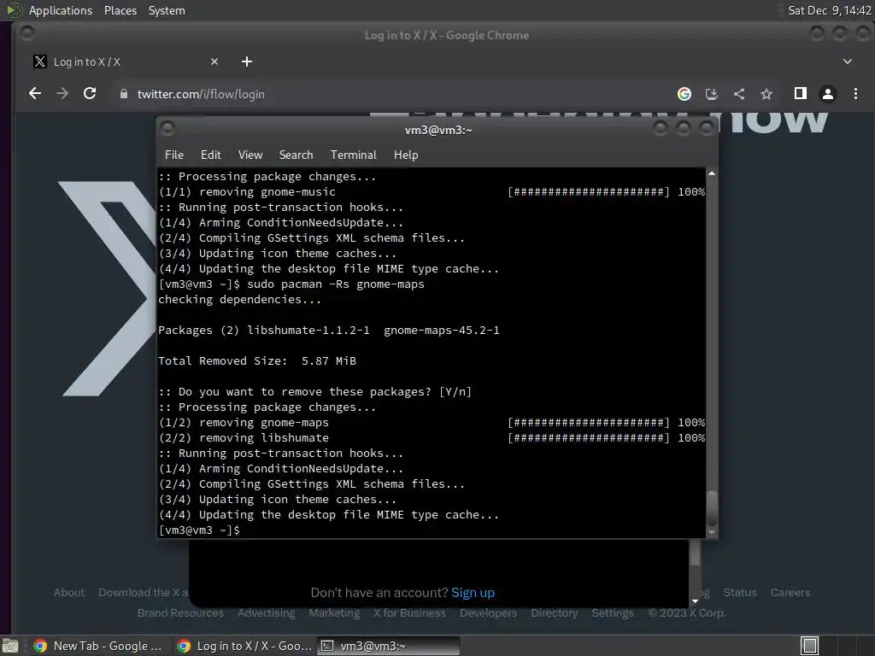Open the Marketing footer link
Viewport: 875px width, 656px height.
click(334, 613)
